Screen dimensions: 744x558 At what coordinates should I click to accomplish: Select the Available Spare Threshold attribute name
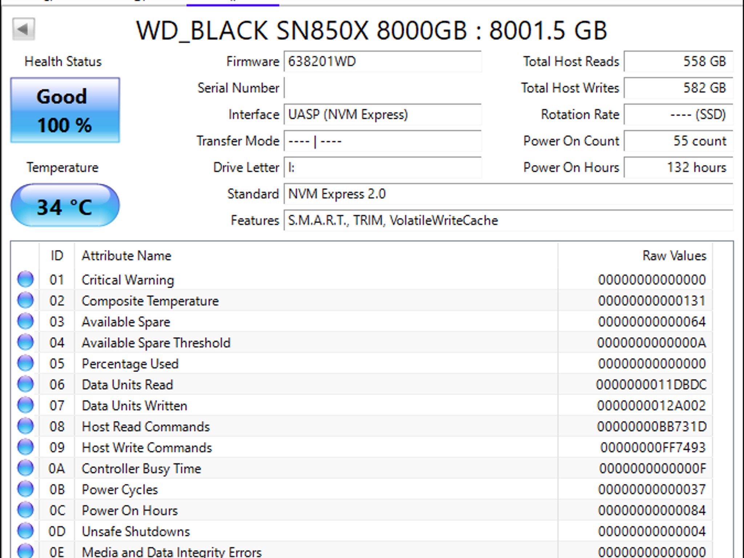[156, 343]
